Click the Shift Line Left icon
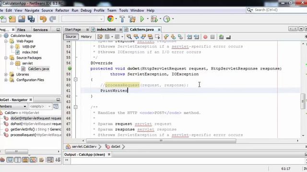Viewport: 307px width, 172px height. [x=189, y=37]
